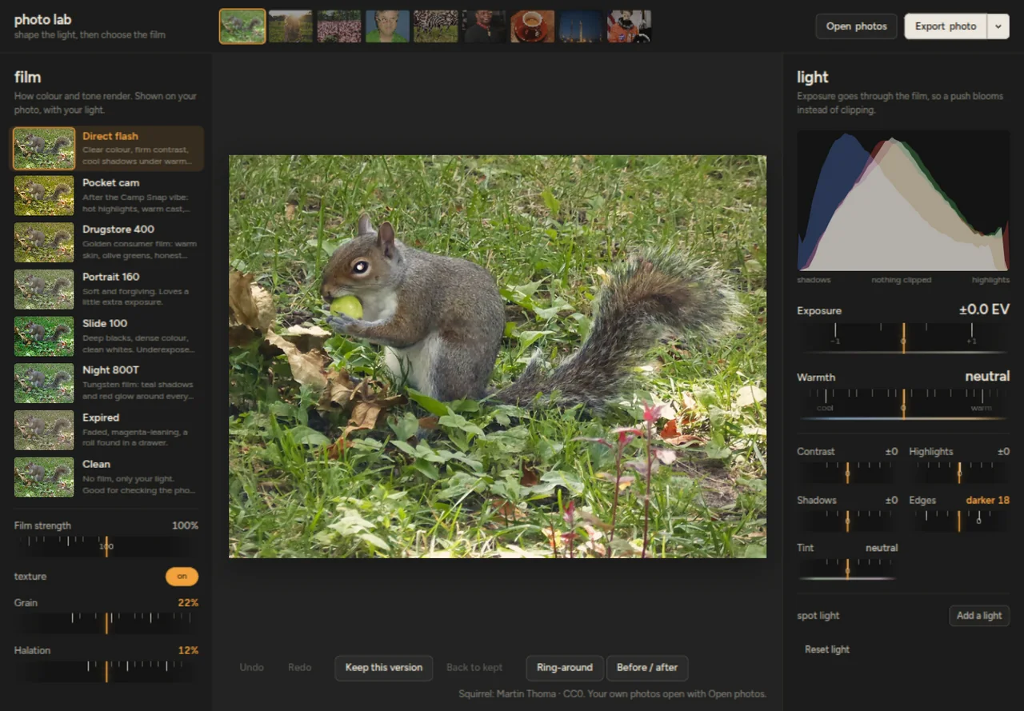Choose the man in dark jacket thumbnail
1024x711 pixels.
tap(484, 26)
